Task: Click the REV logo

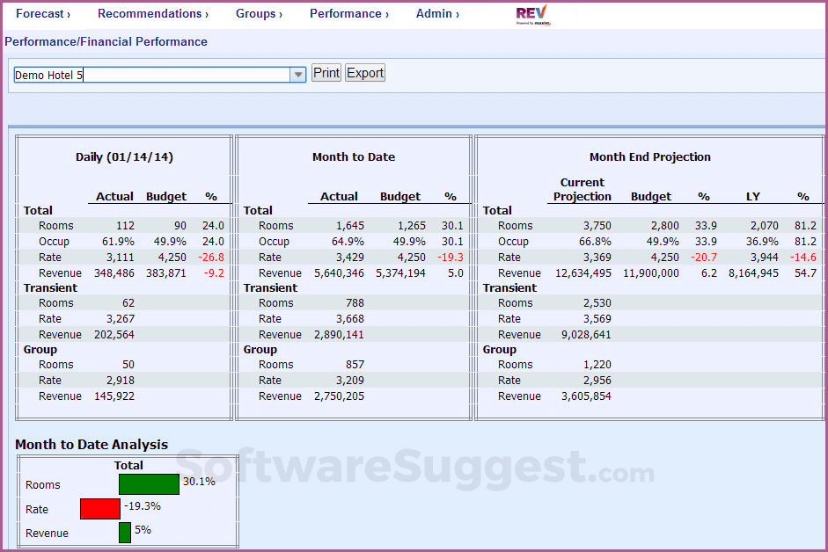Action: tap(533, 15)
